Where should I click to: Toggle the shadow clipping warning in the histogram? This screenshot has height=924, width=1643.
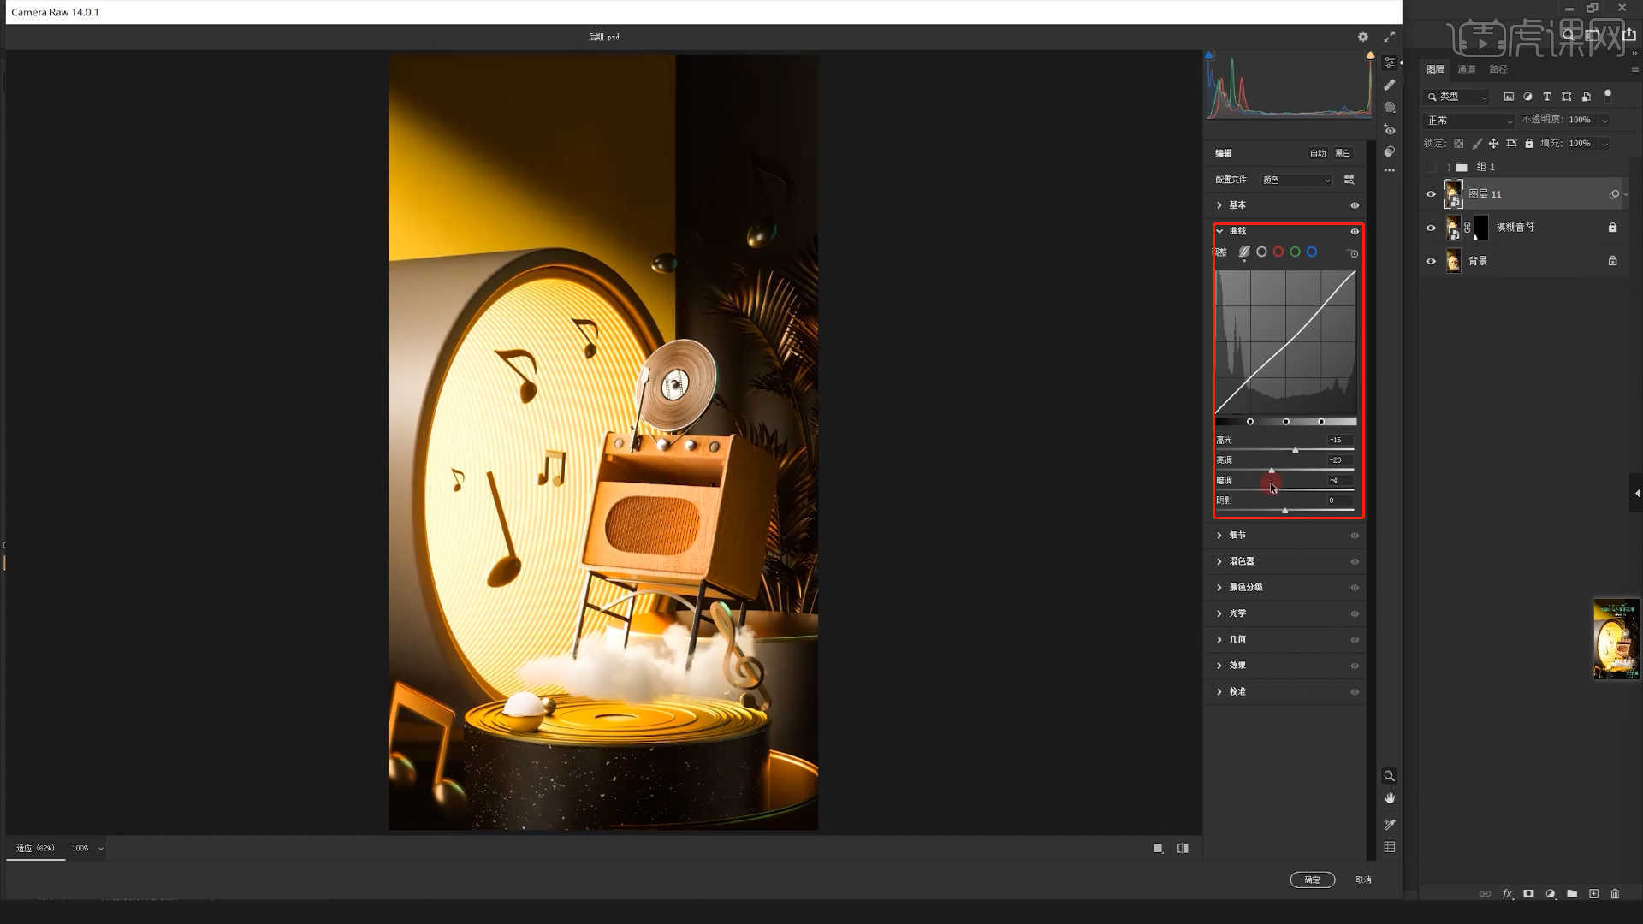click(1209, 56)
